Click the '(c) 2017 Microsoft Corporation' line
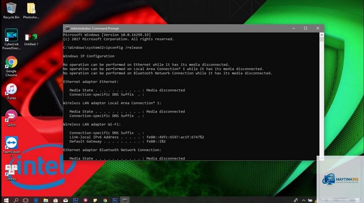This screenshot has width=364, height=203. click(118, 39)
